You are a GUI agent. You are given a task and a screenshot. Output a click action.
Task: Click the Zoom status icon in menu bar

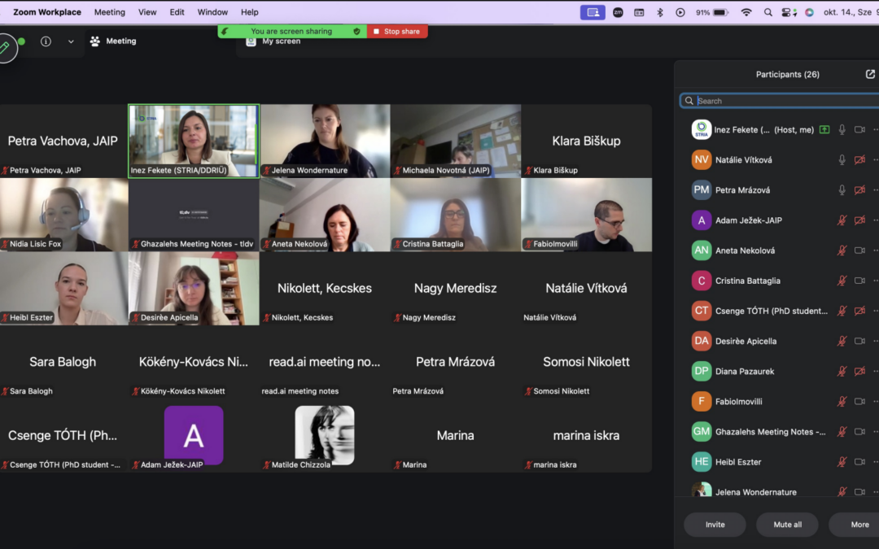618,11
